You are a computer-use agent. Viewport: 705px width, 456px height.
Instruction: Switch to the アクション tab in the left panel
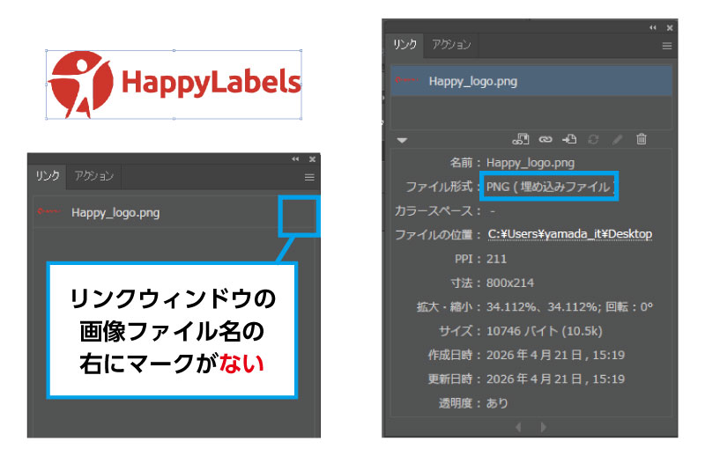coord(93,176)
